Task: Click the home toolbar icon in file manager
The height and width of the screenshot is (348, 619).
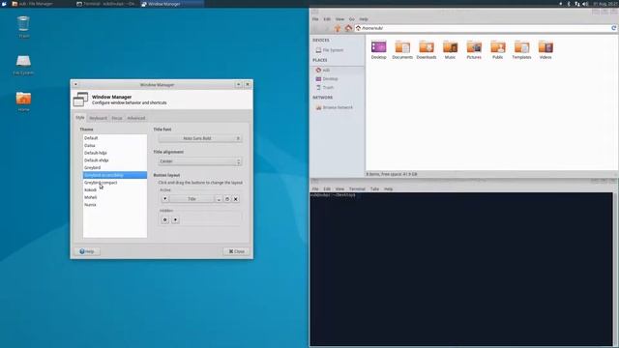Action: 348,28
